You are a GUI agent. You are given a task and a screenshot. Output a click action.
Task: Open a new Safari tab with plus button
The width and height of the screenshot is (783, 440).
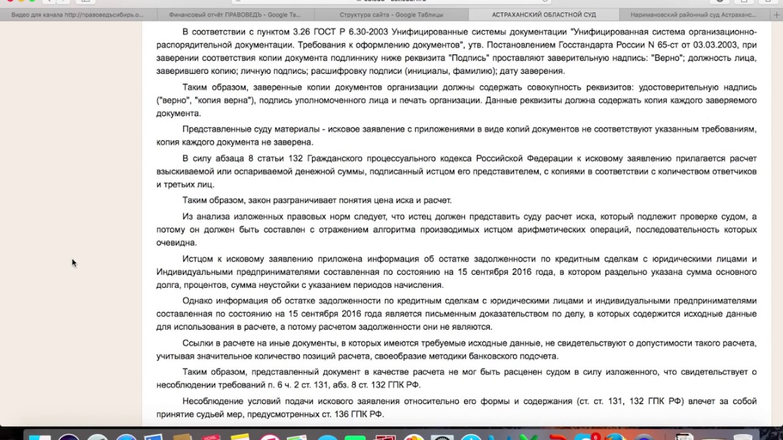pos(776,15)
